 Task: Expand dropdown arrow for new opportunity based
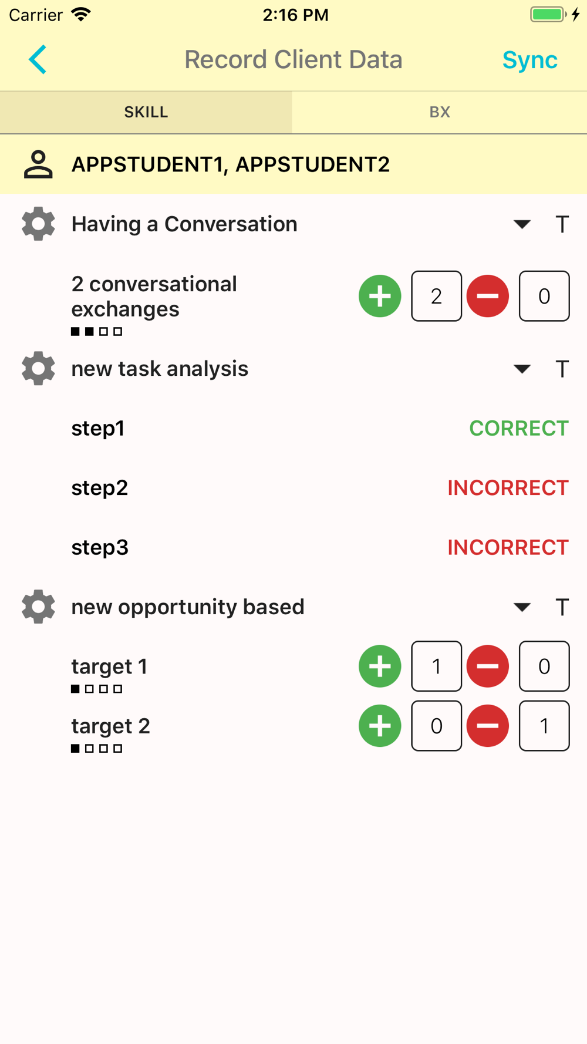click(522, 607)
